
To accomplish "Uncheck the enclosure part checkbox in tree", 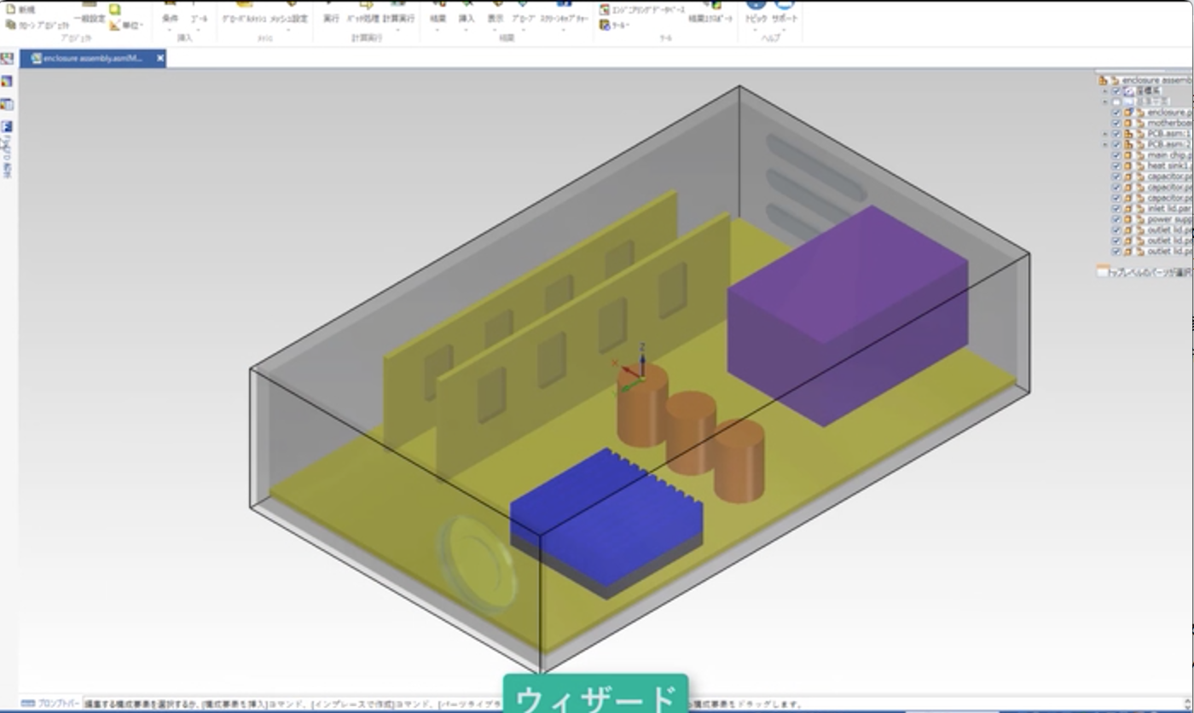I will (1116, 113).
